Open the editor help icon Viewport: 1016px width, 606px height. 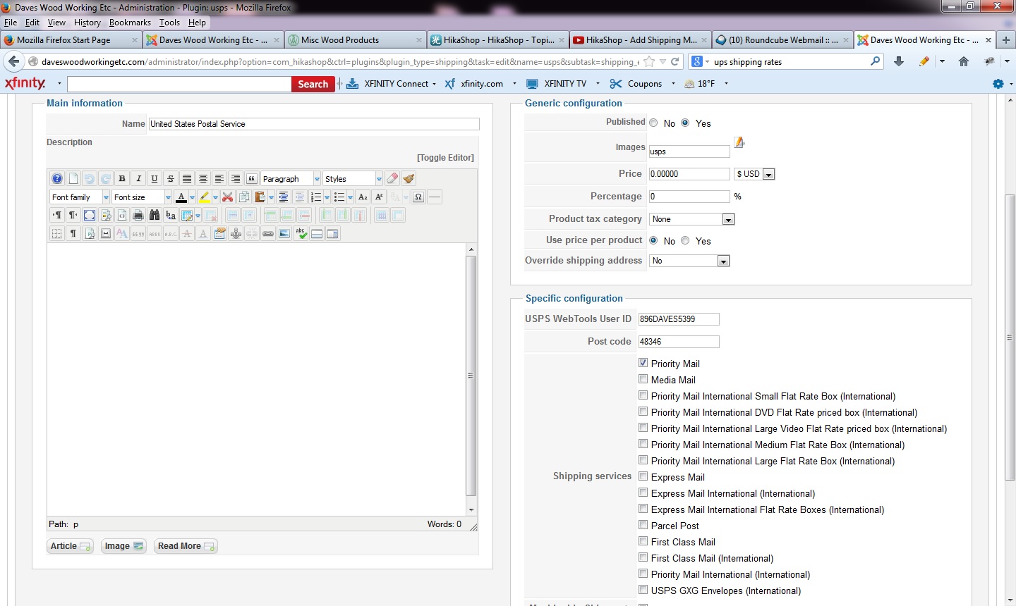coord(57,179)
